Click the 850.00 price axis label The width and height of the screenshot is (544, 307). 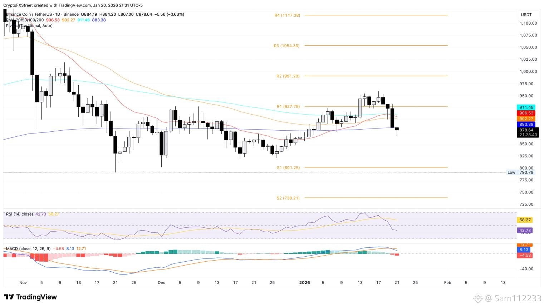526,144
